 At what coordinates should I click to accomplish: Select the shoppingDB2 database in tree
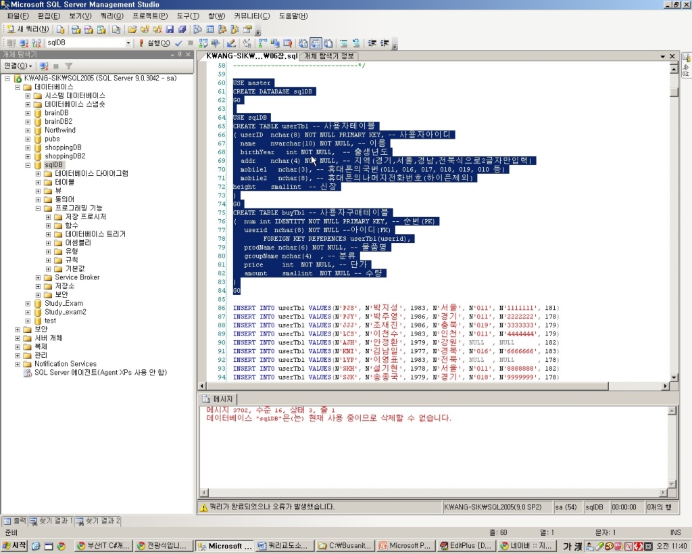[65, 156]
